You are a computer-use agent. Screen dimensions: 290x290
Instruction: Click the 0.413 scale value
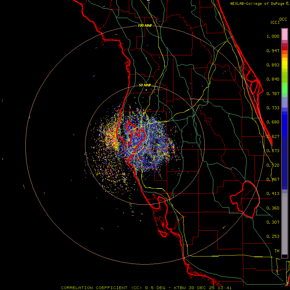pyautogui.click(x=273, y=194)
